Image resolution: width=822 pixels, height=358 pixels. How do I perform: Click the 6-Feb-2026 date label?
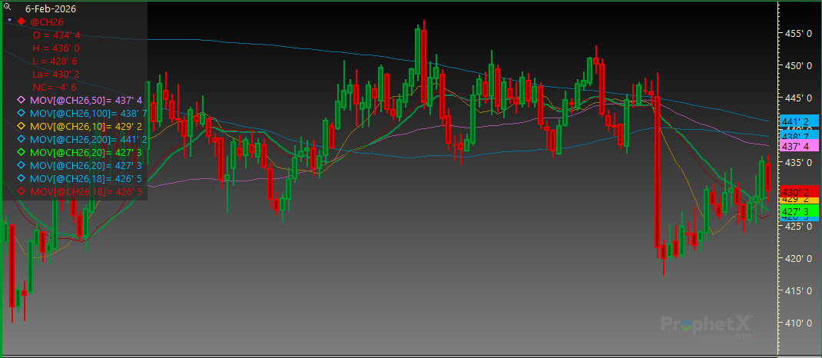50,8
